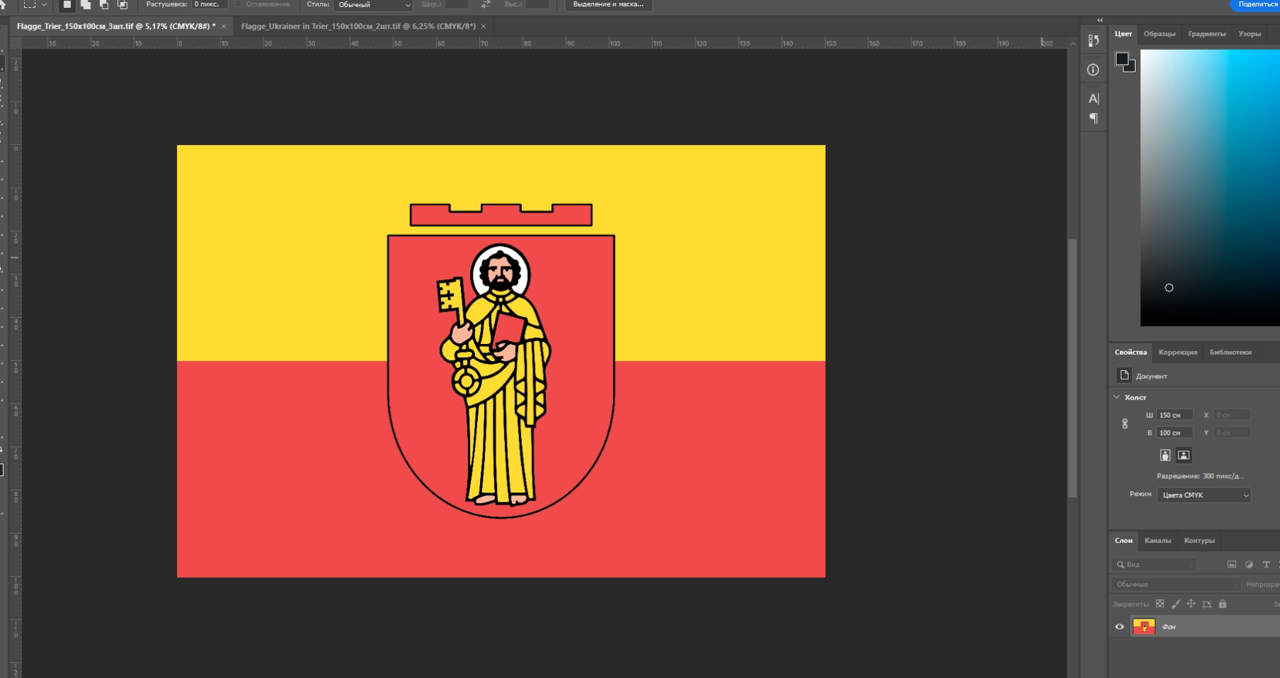Click the Поделиться button

click(1256, 5)
